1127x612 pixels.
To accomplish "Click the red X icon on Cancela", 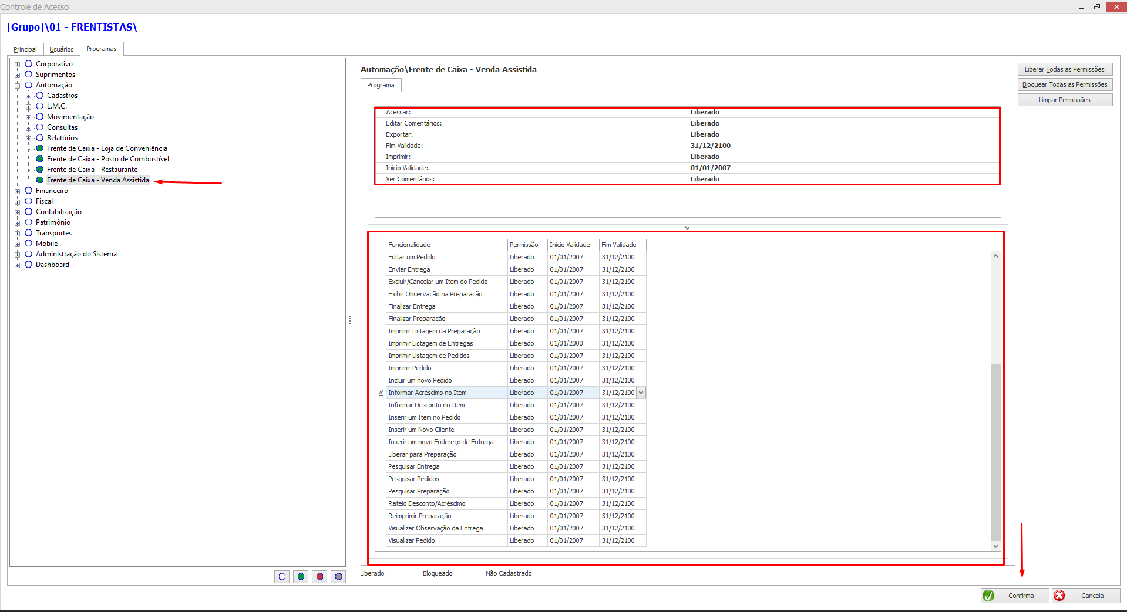I will click(1059, 596).
